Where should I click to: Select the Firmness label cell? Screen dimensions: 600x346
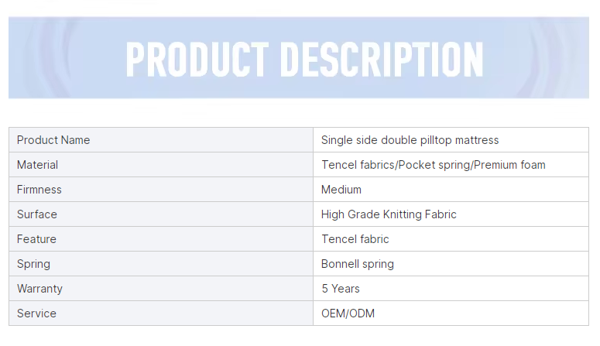(161, 190)
